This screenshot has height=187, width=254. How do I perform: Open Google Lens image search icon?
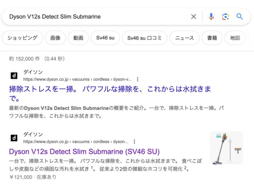click(x=225, y=17)
